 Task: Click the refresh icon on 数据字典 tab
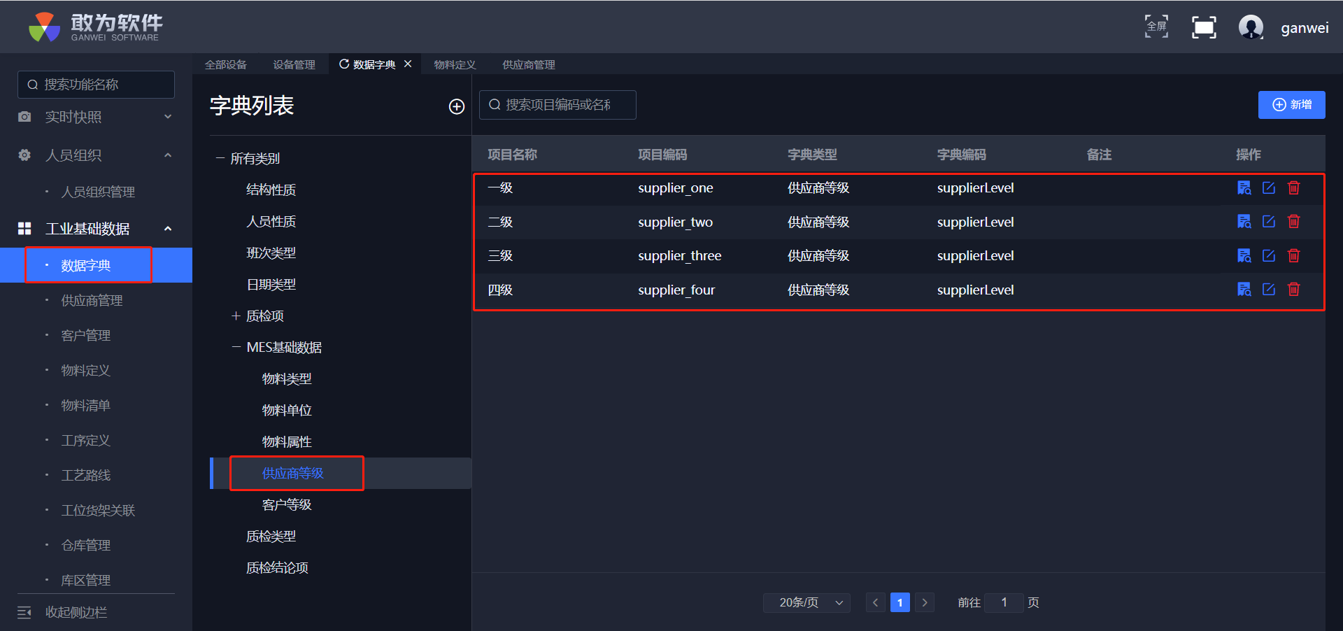[x=344, y=64]
